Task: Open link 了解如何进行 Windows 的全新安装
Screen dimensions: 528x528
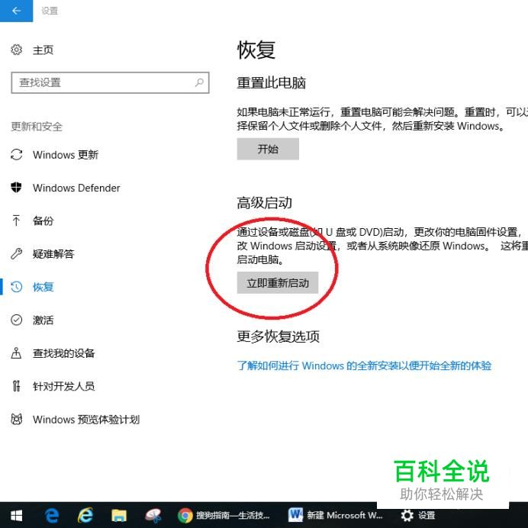Action: pos(365,365)
